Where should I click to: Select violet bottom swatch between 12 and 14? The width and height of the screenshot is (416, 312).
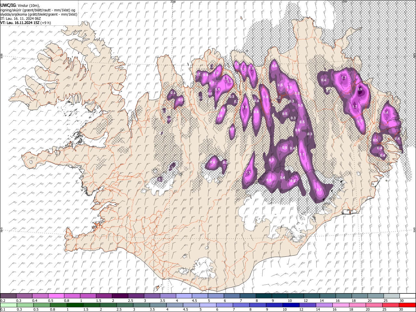tap(307, 305)
